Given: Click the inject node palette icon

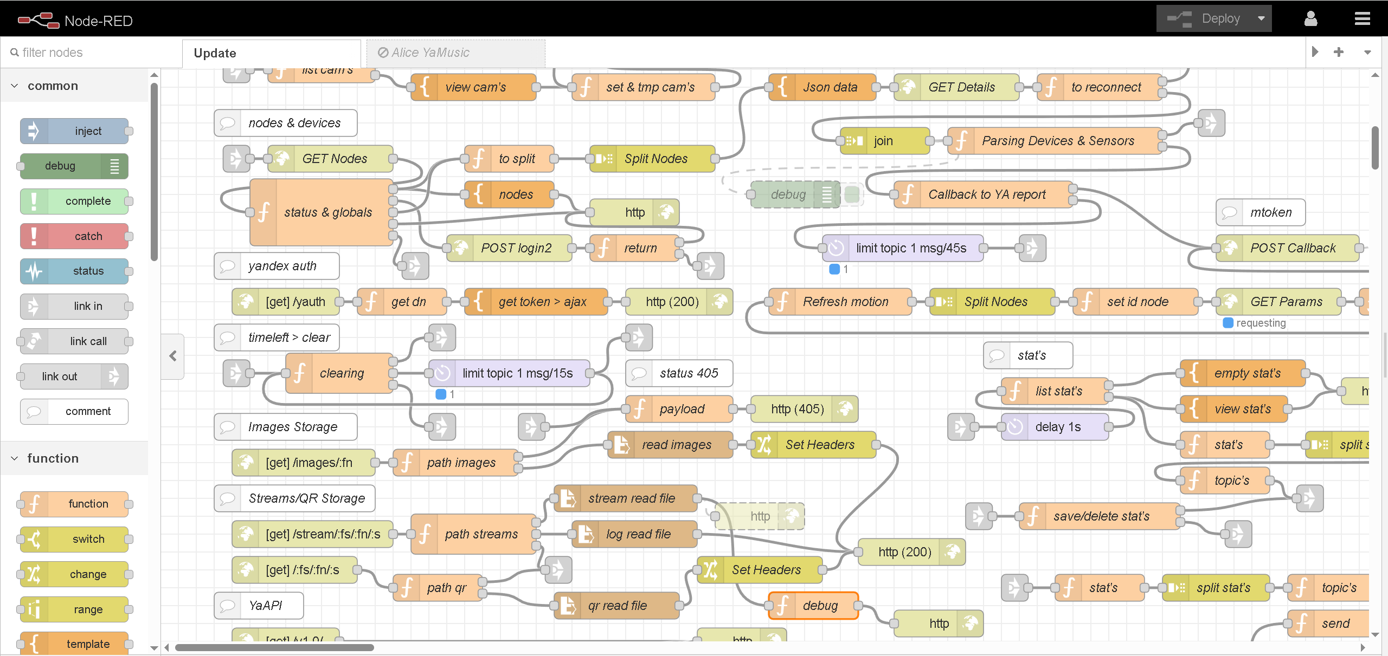Looking at the screenshot, I should tap(34, 131).
